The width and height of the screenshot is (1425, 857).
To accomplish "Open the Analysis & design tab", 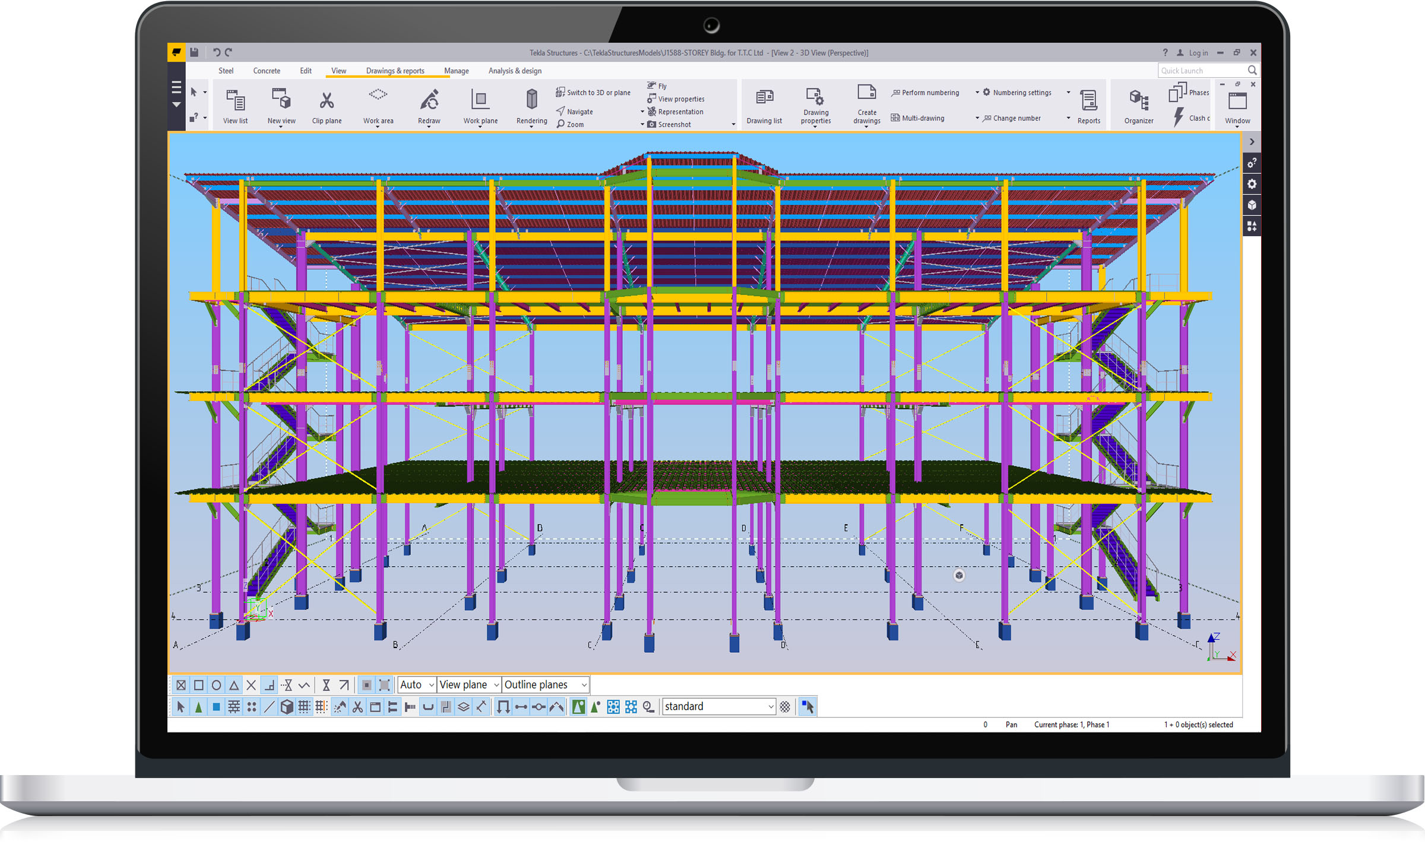I will click(x=515, y=71).
